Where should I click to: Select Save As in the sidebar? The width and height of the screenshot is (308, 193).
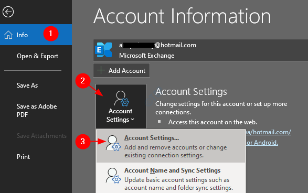coord(27,85)
